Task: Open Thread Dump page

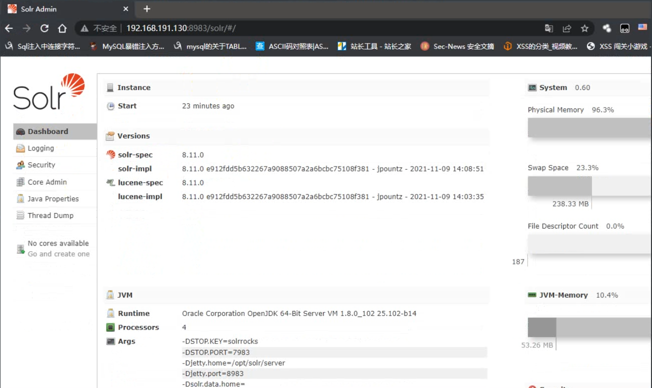Action: tap(50, 215)
